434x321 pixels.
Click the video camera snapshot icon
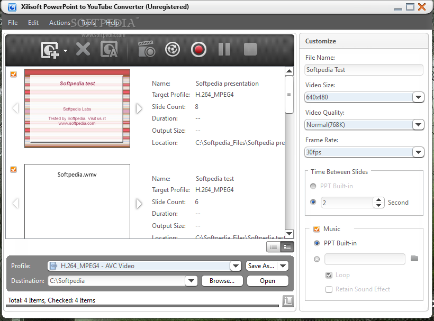(x=147, y=49)
